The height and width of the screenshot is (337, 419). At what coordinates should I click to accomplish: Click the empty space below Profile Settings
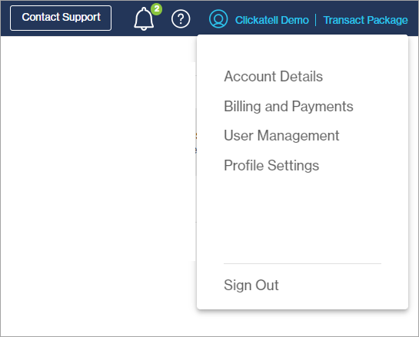(x=302, y=217)
